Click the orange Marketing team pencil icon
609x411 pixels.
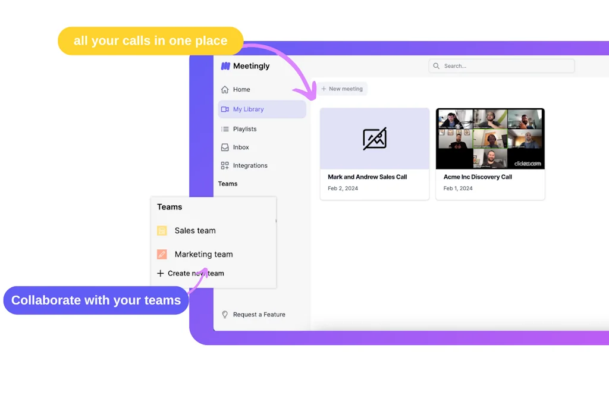(162, 255)
